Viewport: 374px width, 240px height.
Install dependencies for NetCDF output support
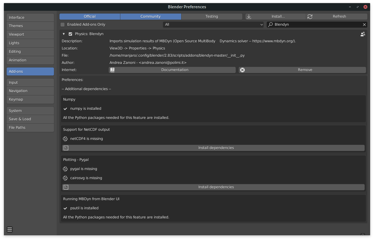pyautogui.click(x=213, y=148)
